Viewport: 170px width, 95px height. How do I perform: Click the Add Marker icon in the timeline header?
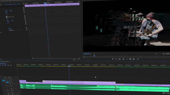[8, 65]
